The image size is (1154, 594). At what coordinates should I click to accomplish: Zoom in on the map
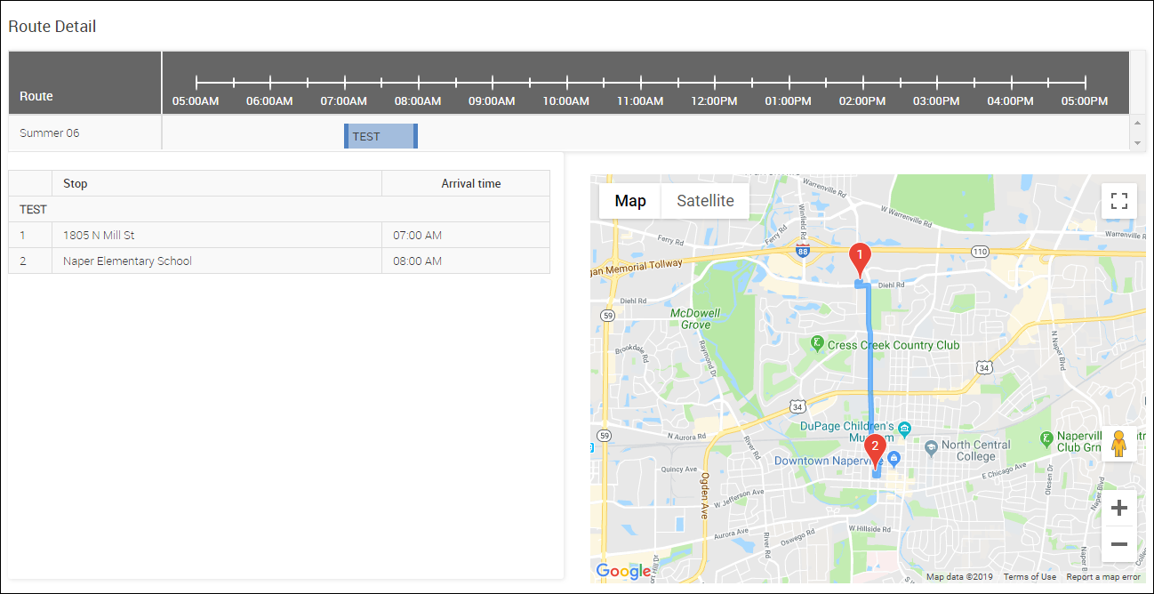pyautogui.click(x=1118, y=508)
